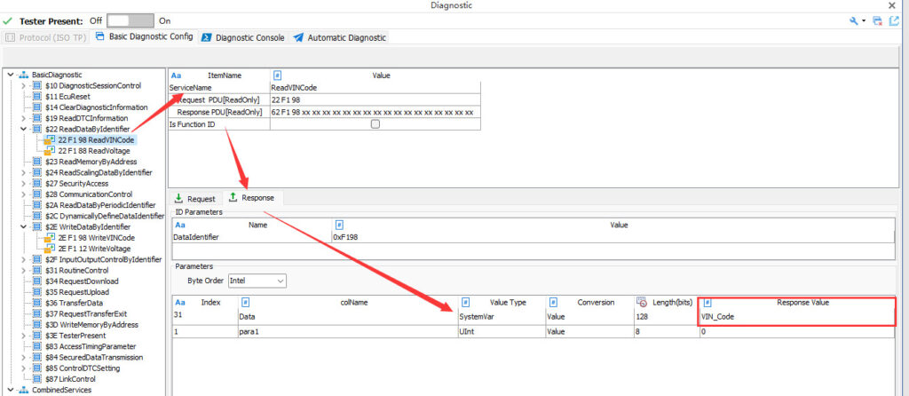Click the VIN_Code response value cell
909x396 pixels.
796,316
